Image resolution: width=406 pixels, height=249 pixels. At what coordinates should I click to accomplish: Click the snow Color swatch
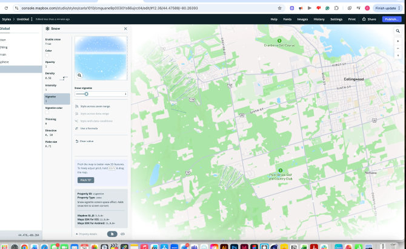click(47, 55)
